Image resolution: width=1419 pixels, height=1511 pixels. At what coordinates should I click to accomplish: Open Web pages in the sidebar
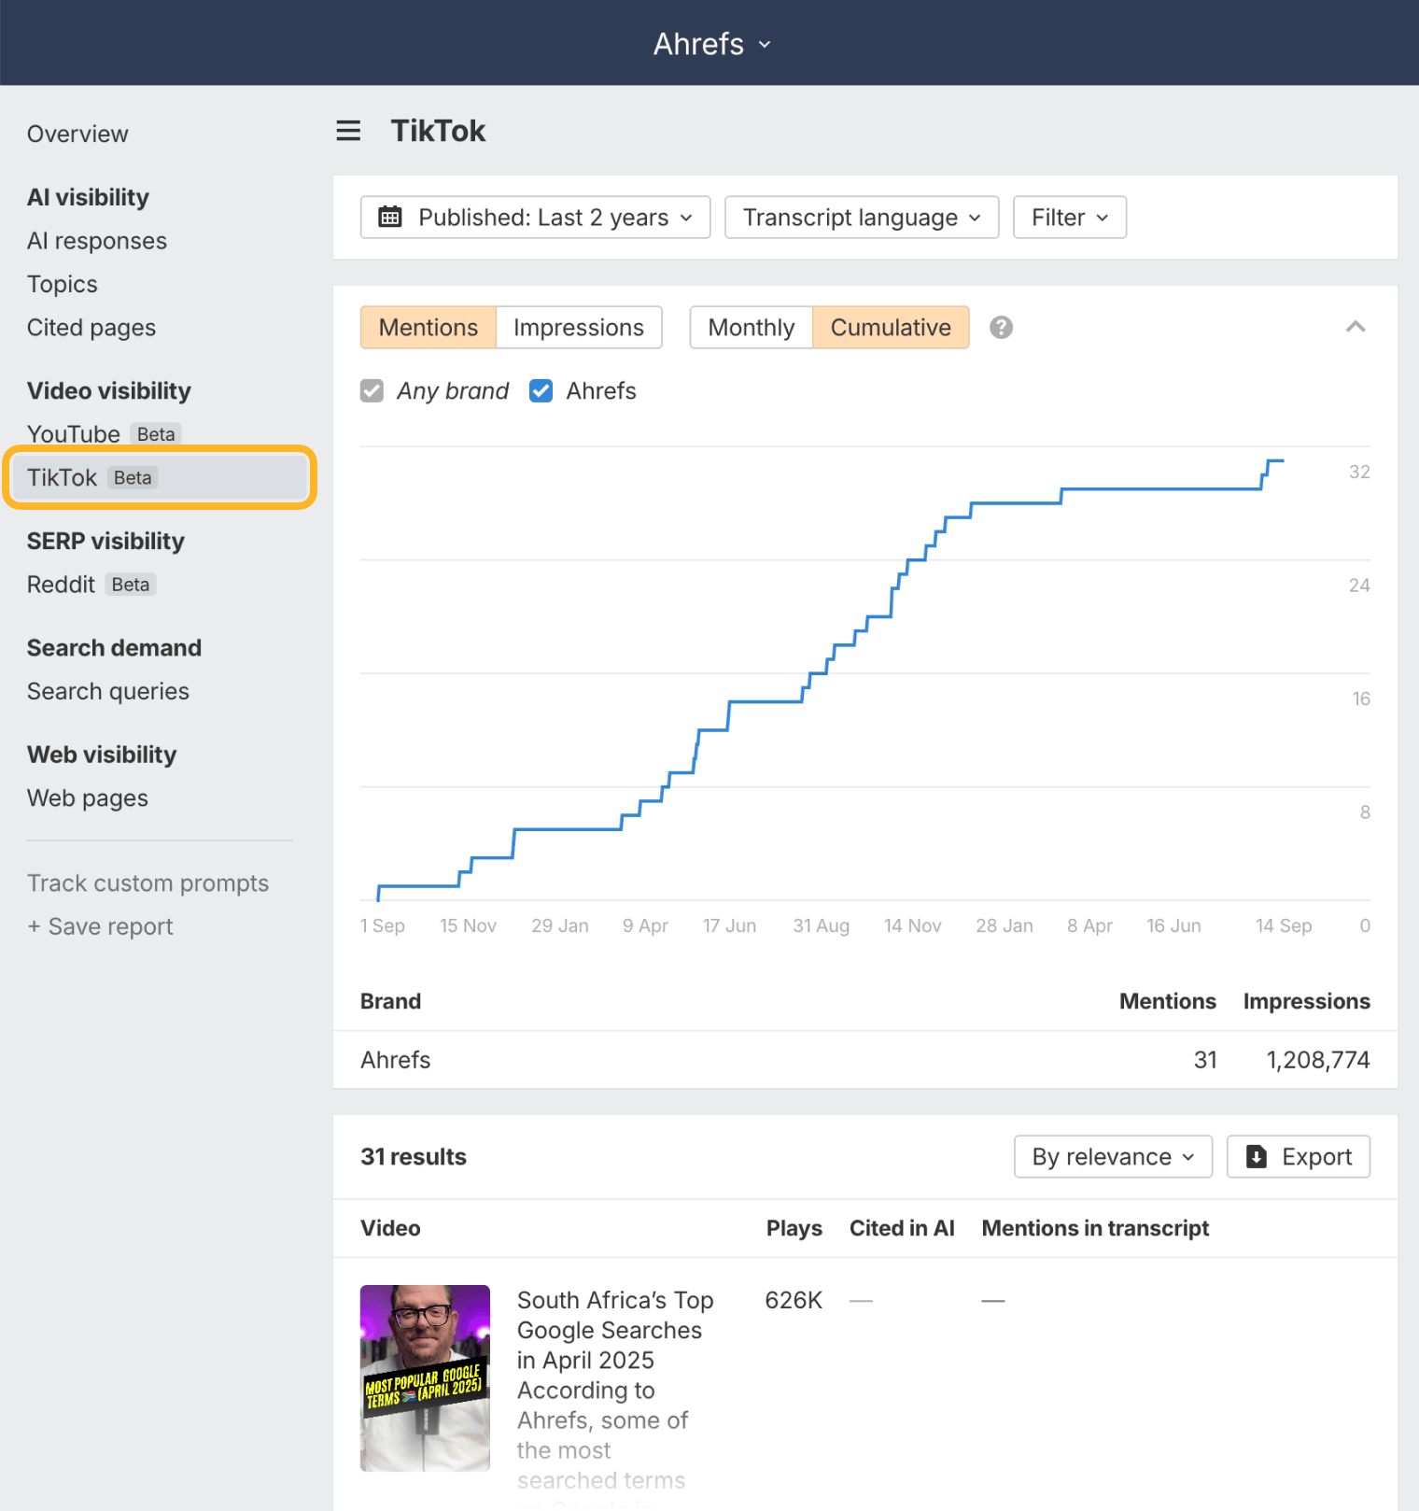[x=88, y=798]
